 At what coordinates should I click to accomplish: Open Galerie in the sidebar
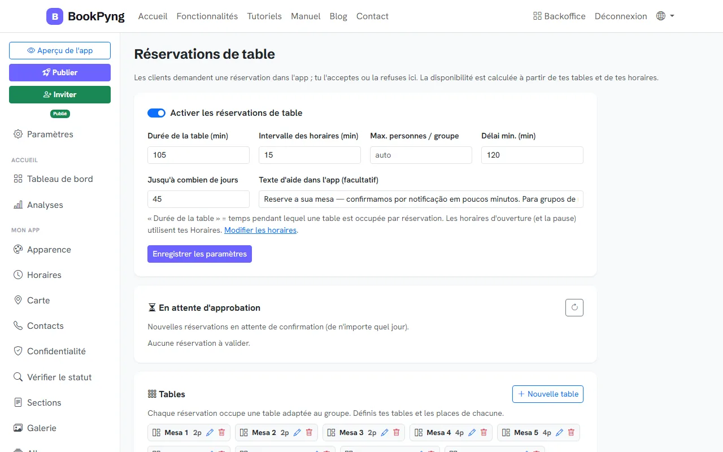(x=60, y=428)
